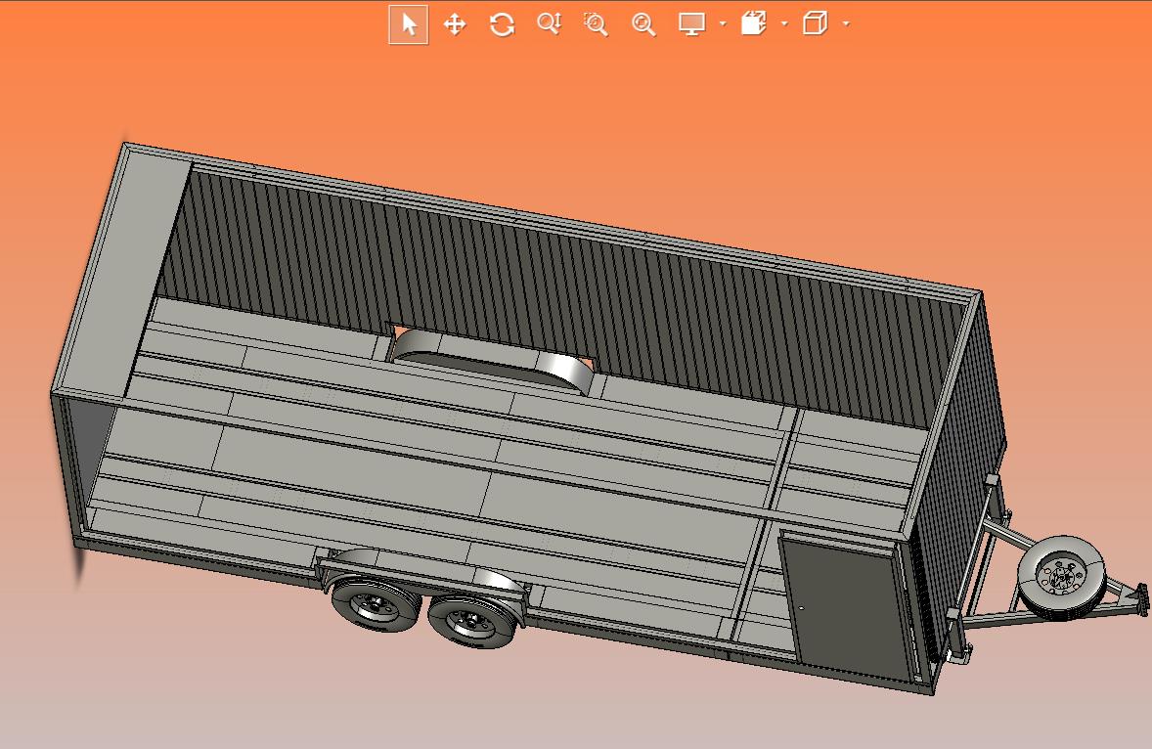The height and width of the screenshot is (749, 1152).
Task: Activate the Select arrow tool
Action: pos(409,24)
